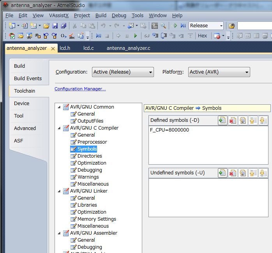Screen dimensions: 272x253
Task: Delete the selected Defined symbol item
Action: [233, 120]
